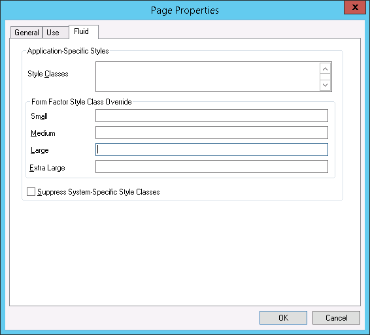The height and width of the screenshot is (335, 370).
Task: Confirm with the OK button
Action: point(283,317)
